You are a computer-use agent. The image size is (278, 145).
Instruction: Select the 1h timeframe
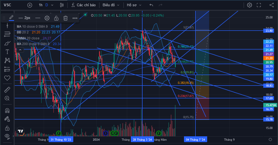[x=41, y=5]
